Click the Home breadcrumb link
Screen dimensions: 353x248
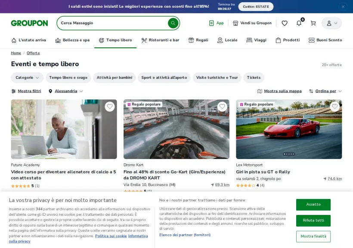click(x=16, y=53)
